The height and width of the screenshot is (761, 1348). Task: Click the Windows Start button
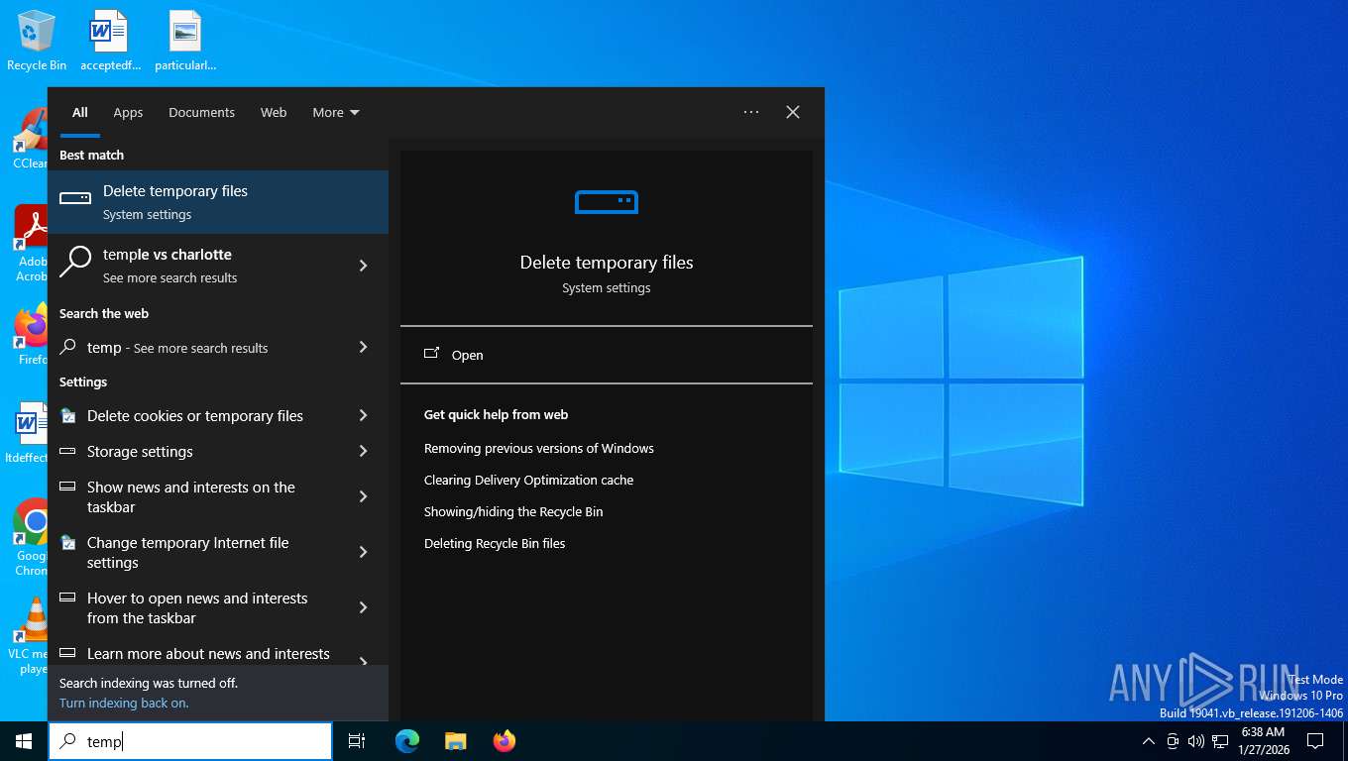pyautogui.click(x=24, y=741)
